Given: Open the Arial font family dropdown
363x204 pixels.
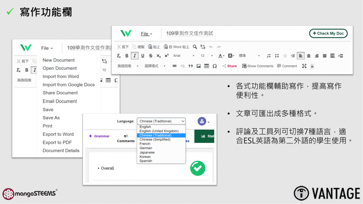Looking at the screenshot, I should 183,56.
